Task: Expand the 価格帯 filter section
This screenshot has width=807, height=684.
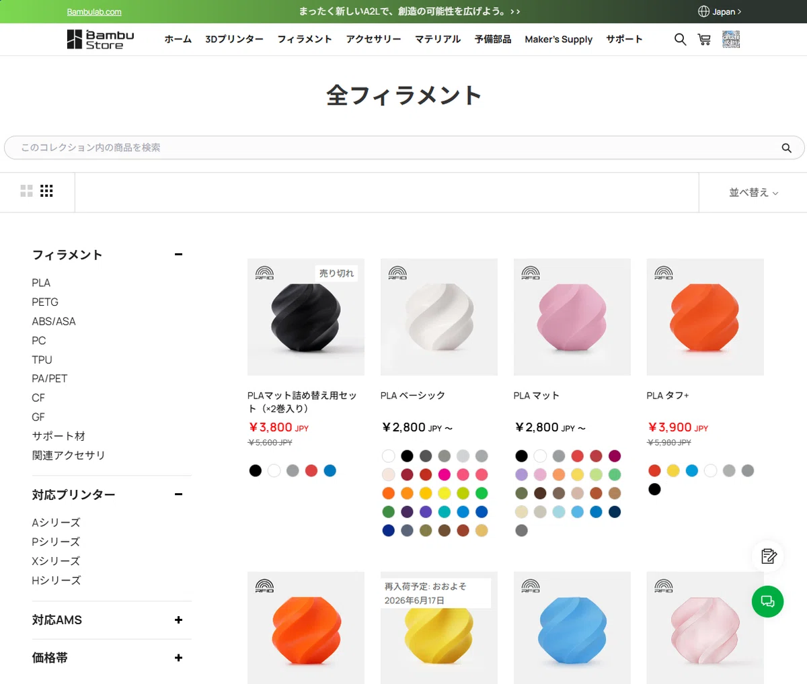Action: coord(178,658)
